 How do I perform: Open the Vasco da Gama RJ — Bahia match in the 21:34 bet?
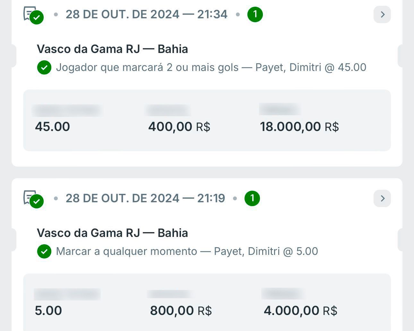coord(112,49)
